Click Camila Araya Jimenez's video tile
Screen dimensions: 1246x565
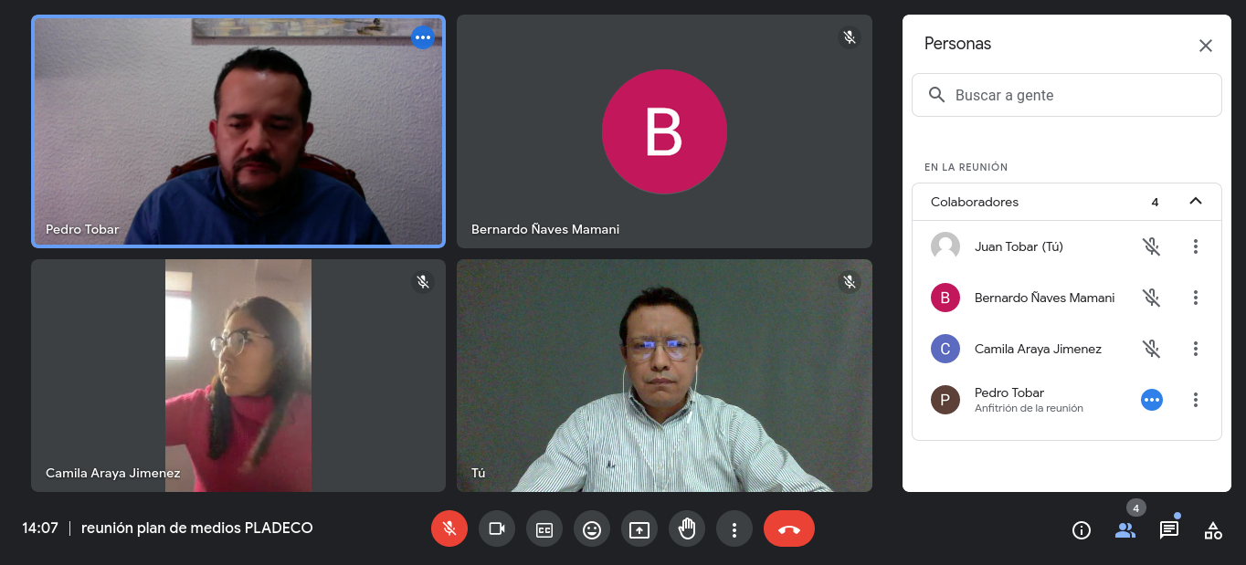(x=238, y=375)
